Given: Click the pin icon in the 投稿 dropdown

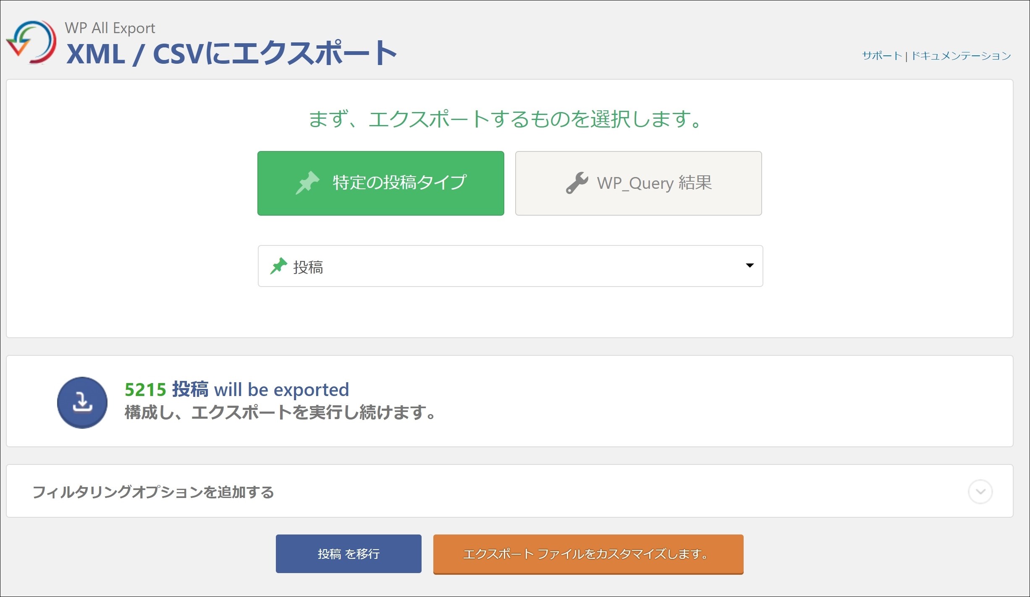Looking at the screenshot, I should (278, 266).
